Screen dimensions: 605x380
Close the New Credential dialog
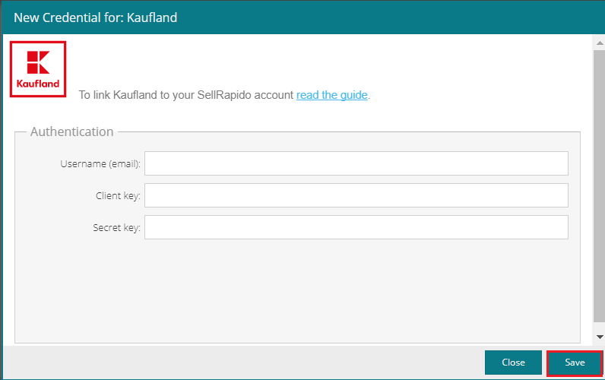pos(513,363)
